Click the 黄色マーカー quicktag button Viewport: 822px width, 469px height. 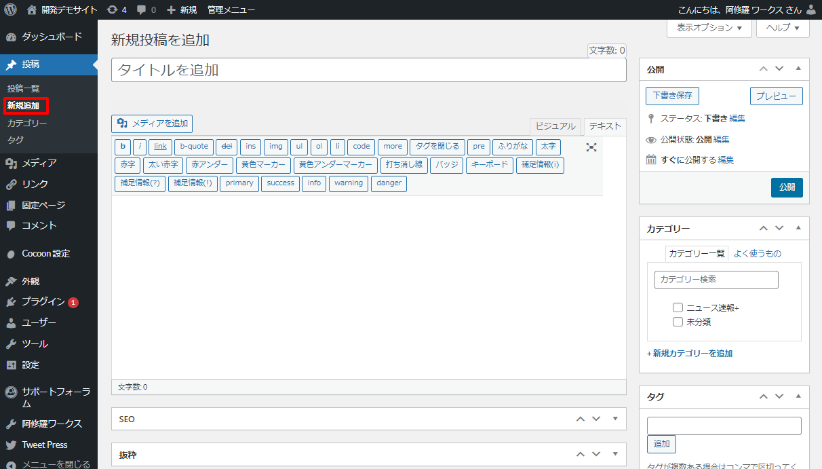click(x=264, y=165)
